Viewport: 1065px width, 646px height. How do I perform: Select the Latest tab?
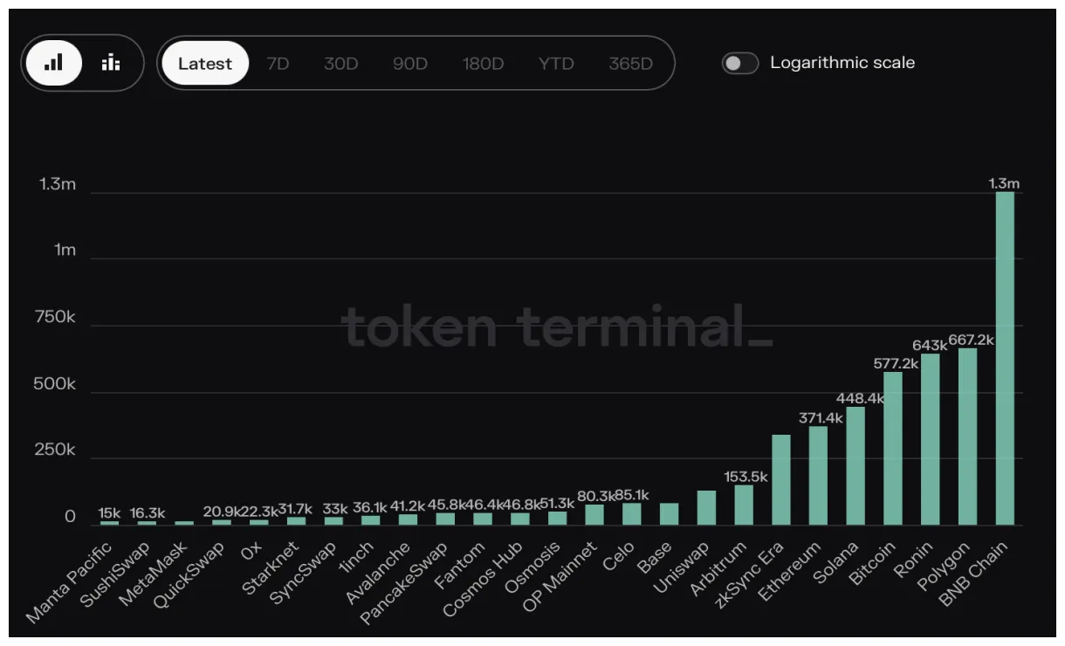204,63
